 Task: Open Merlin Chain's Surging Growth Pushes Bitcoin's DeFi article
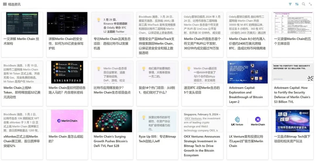[111, 141]
